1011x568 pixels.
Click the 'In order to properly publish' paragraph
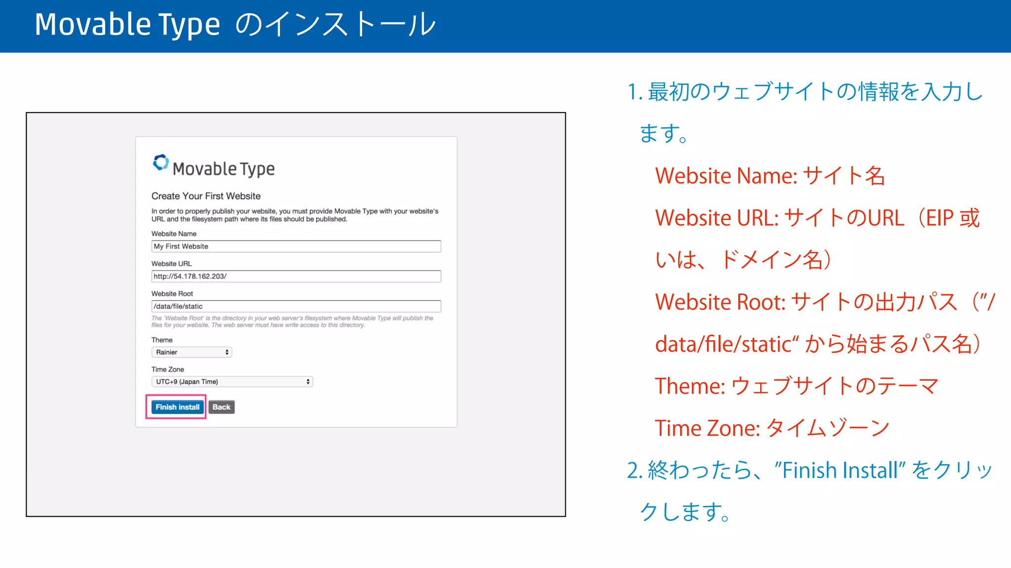point(295,215)
